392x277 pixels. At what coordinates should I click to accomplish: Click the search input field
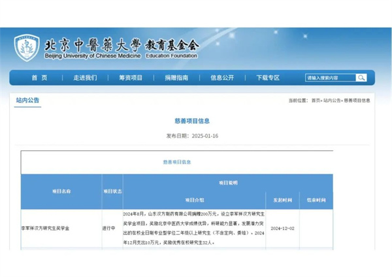pos(330,78)
